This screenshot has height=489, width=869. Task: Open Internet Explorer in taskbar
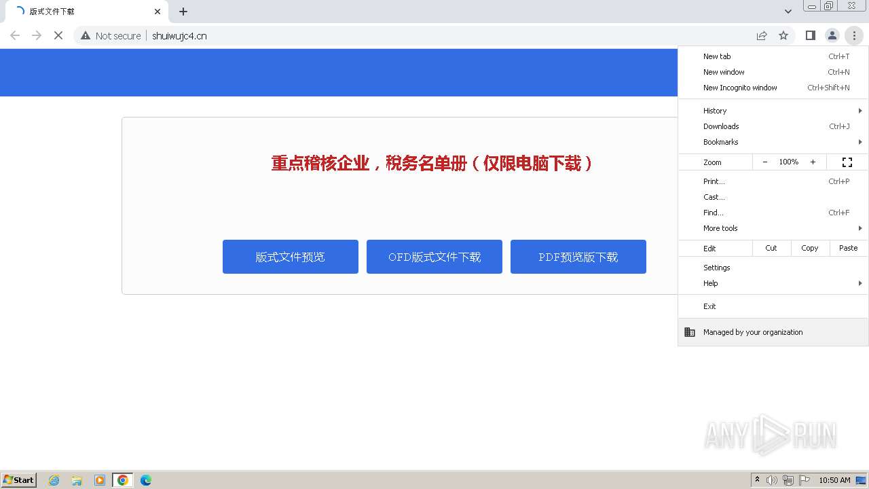point(54,480)
